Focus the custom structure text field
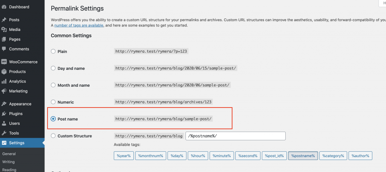The height and width of the screenshot is (172, 386). point(236,136)
